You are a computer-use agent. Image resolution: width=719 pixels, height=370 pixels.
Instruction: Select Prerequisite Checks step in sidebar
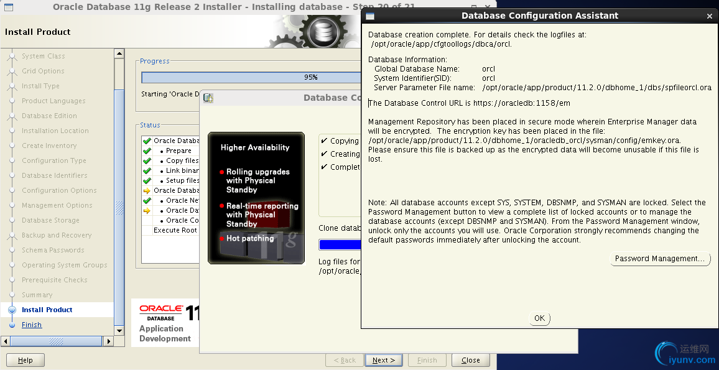pos(54,280)
